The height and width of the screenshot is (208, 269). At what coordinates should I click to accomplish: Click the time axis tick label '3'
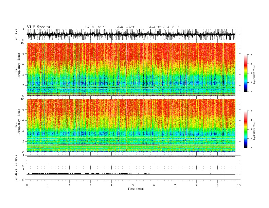(x=90, y=185)
